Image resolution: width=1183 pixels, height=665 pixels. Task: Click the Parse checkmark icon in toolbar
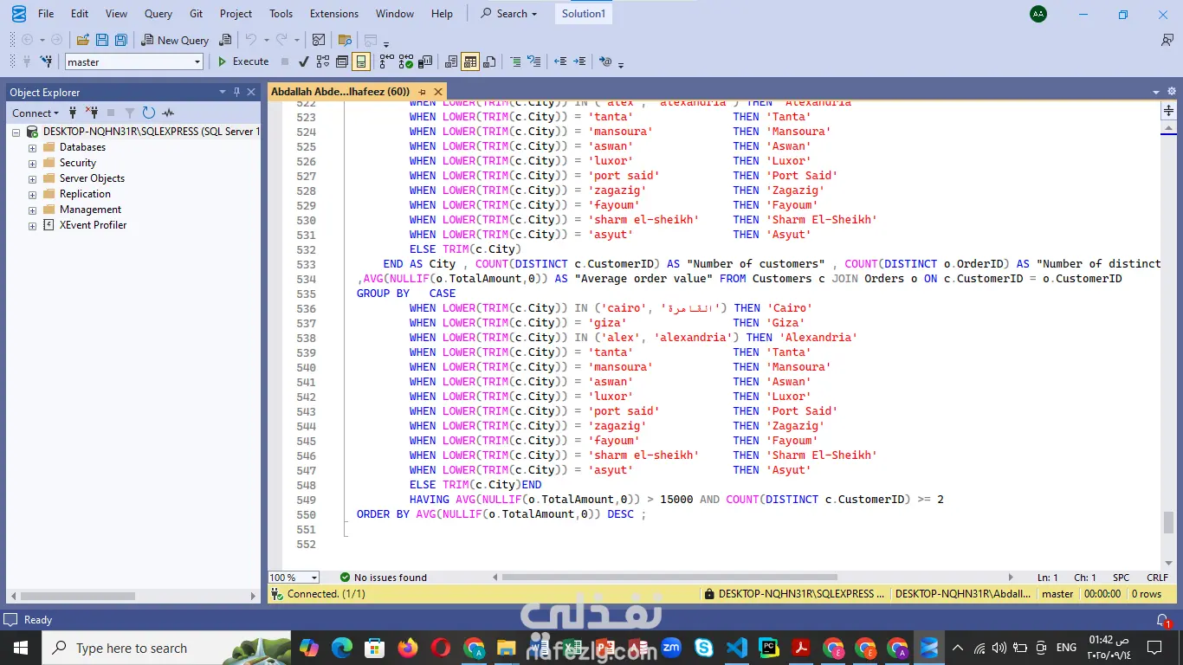(303, 61)
